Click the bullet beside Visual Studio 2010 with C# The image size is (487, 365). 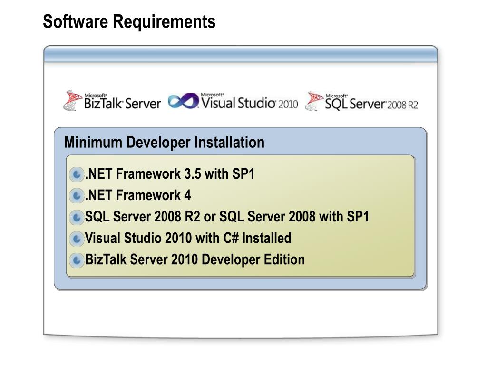click(x=77, y=239)
